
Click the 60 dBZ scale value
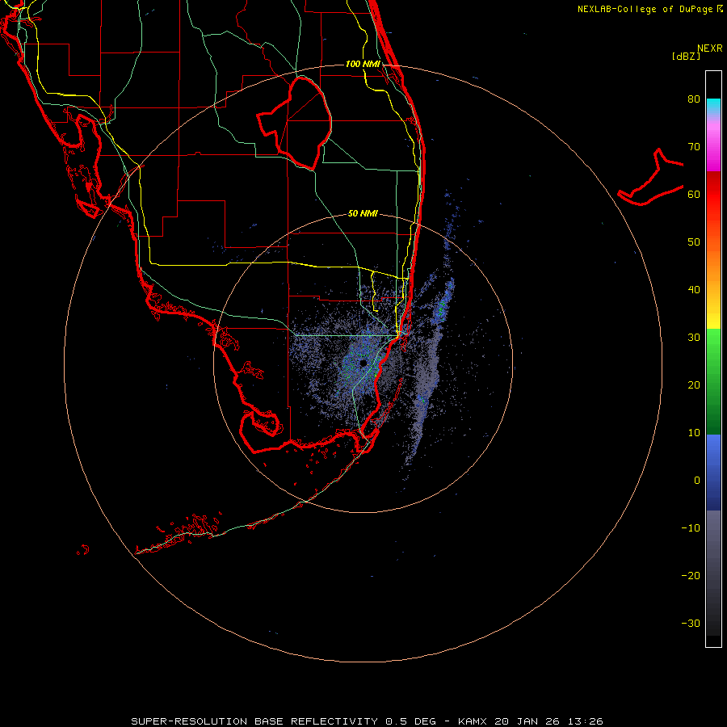tap(694, 194)
